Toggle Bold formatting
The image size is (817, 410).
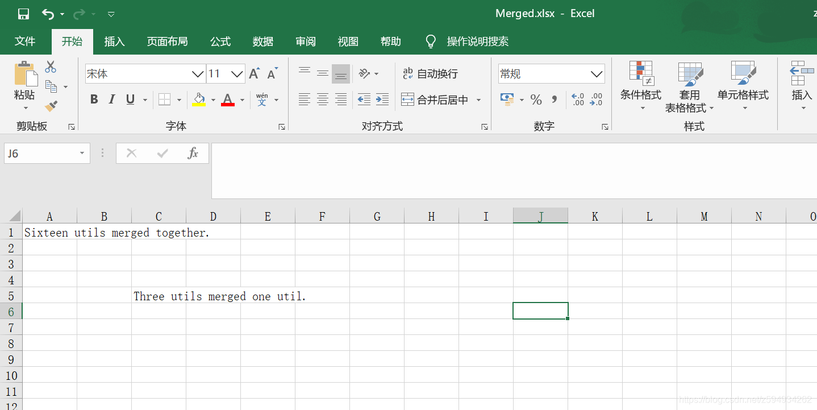point(94,100)
